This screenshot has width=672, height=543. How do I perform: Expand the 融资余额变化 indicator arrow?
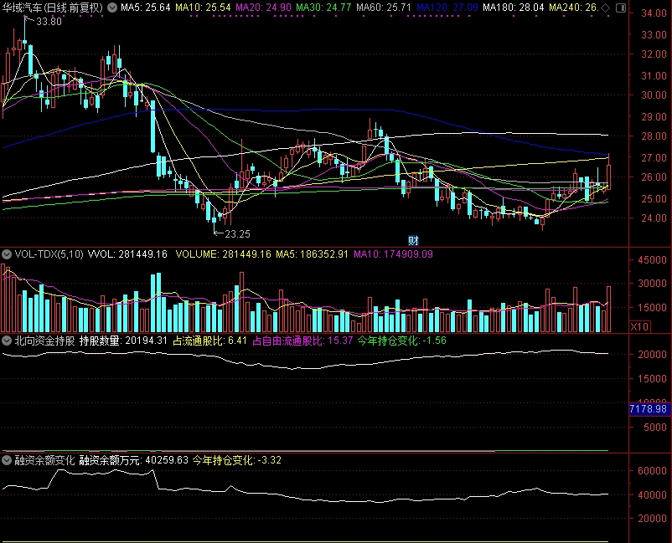(x=7, y=460)
